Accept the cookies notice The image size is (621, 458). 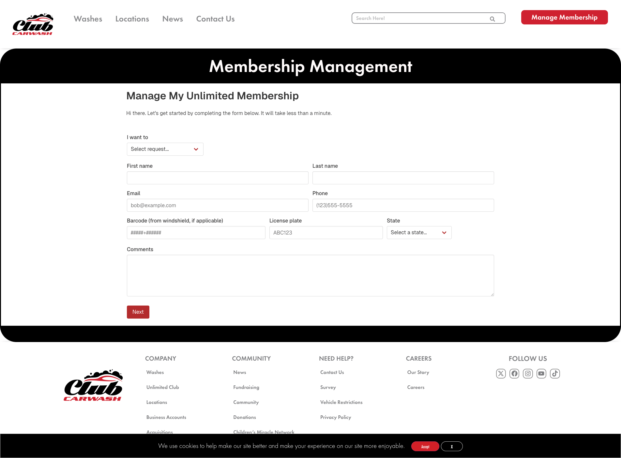pyautogui.click(x=425, y=446)
